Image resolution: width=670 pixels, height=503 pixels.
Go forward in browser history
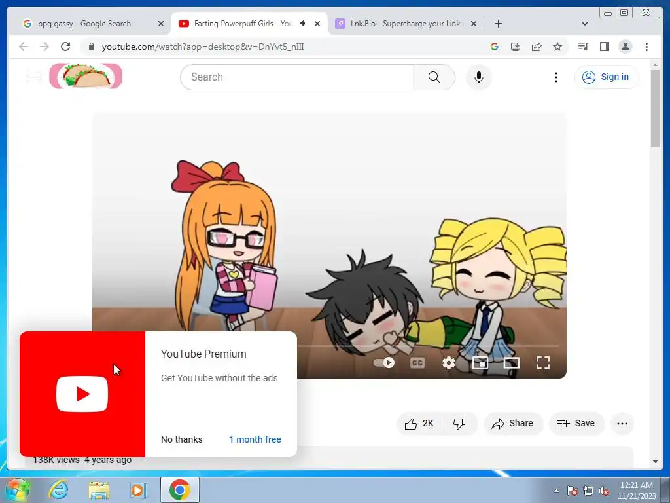(x=44, y=47)
